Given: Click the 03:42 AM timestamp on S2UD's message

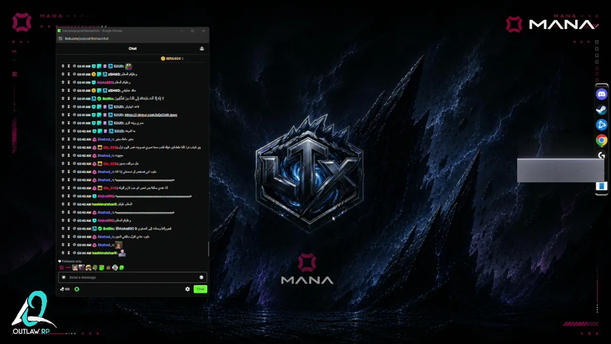Looking at the screenshot, I should tap(84, 131).
